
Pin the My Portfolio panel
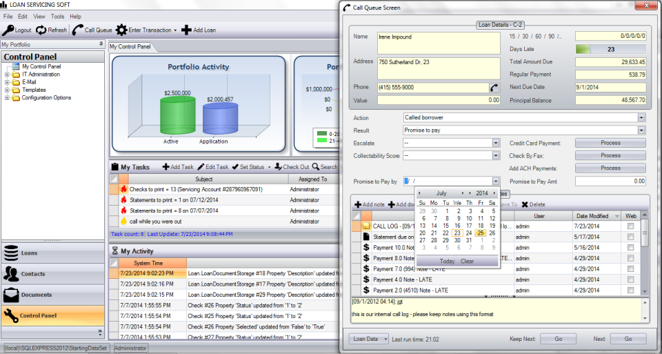pos(101,44)
